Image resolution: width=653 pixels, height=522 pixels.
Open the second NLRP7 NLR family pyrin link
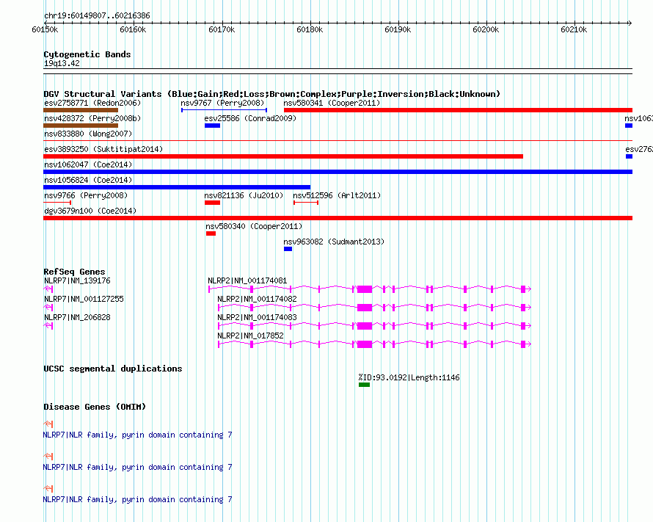[x=137, y=467]
